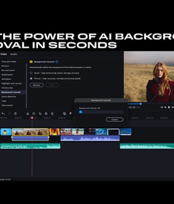This screenshot has width=174, height=204.
Task: Cancel the background removal progress dialog
Action: click(x=114, y=119)
